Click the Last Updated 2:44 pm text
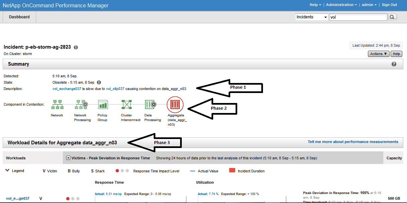 376,45
